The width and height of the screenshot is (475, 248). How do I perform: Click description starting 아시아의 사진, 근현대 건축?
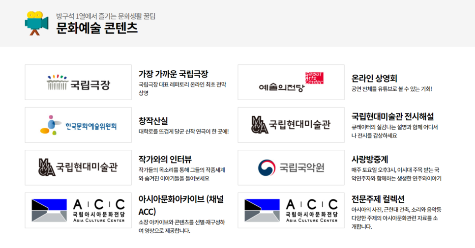(x=396, y=218)
